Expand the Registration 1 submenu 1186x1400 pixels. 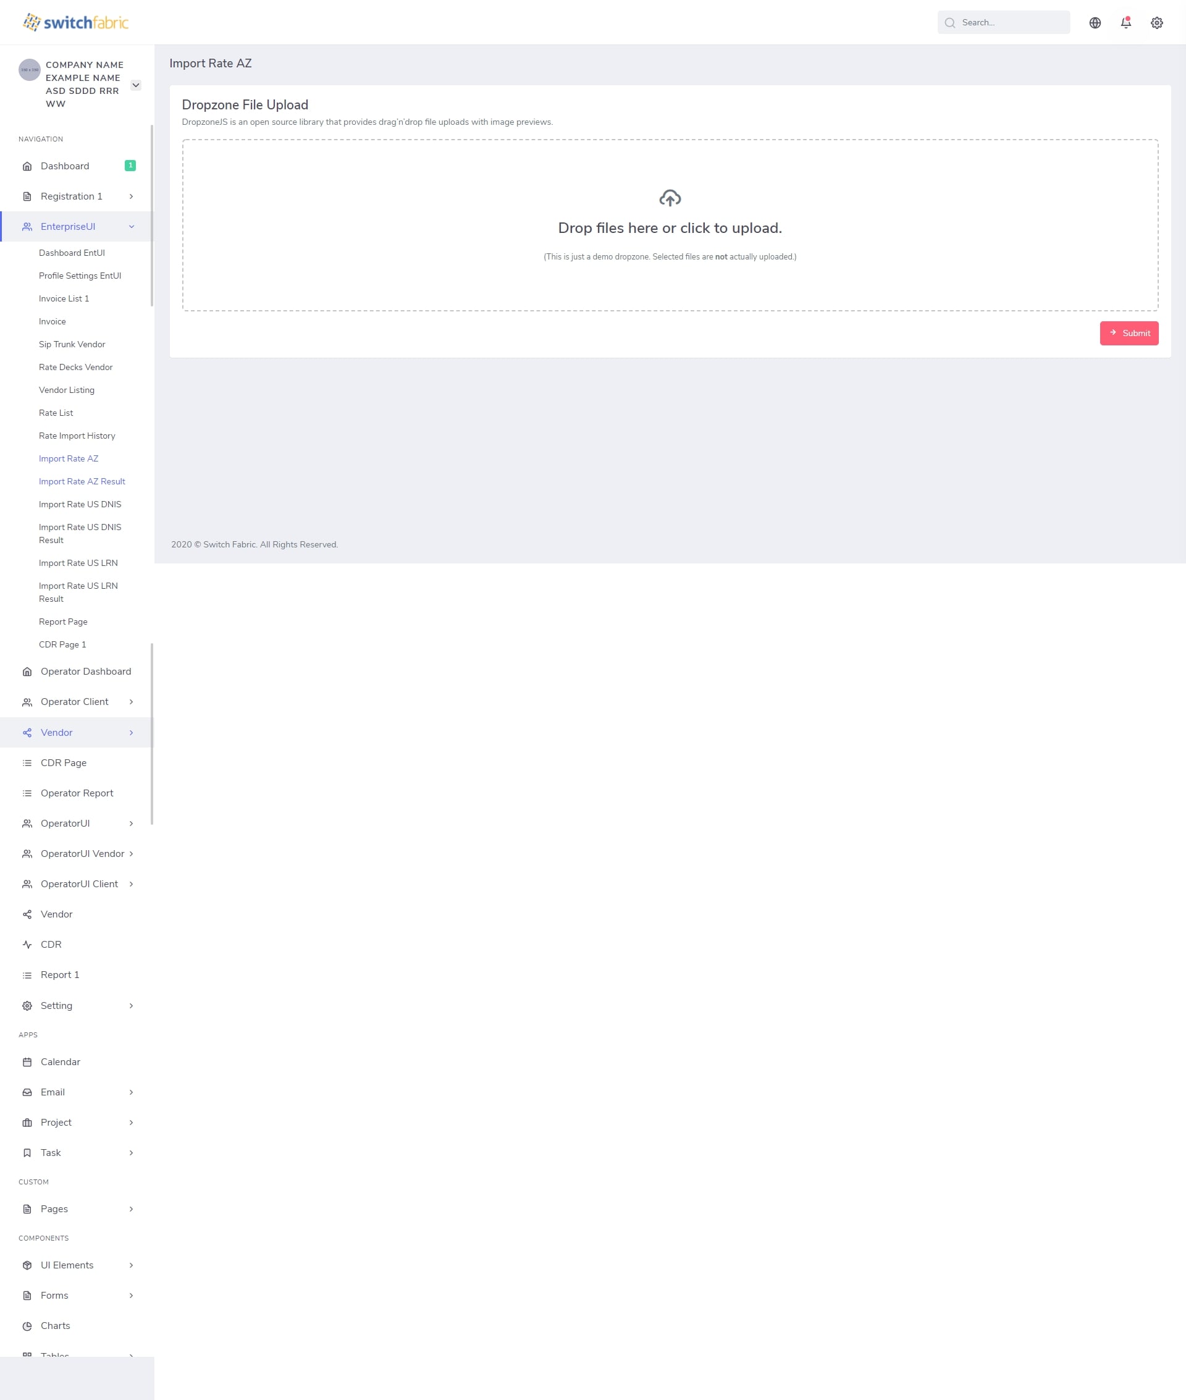point(131,196)
